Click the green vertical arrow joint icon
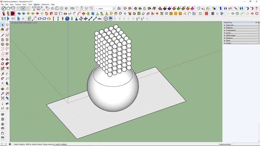Image resolution: width=260 pixels, height=146 pixels. tap(58, 19)
